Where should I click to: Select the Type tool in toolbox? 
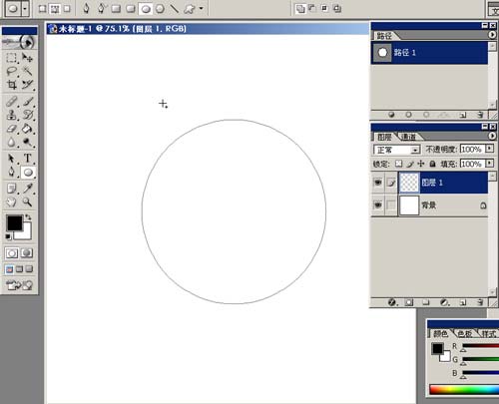(x=28, y=159)
